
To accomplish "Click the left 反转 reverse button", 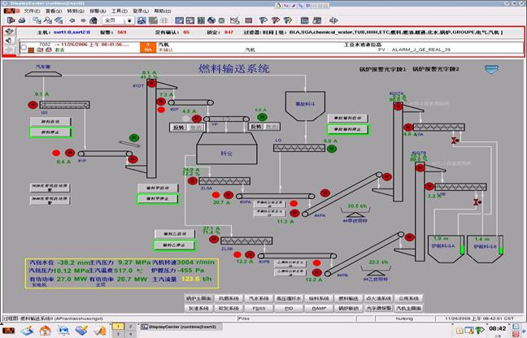I will [179, 128].
